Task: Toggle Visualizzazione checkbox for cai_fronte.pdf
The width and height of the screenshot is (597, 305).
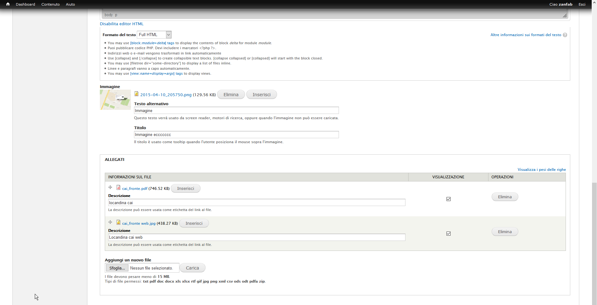Action: pos(448,199)
